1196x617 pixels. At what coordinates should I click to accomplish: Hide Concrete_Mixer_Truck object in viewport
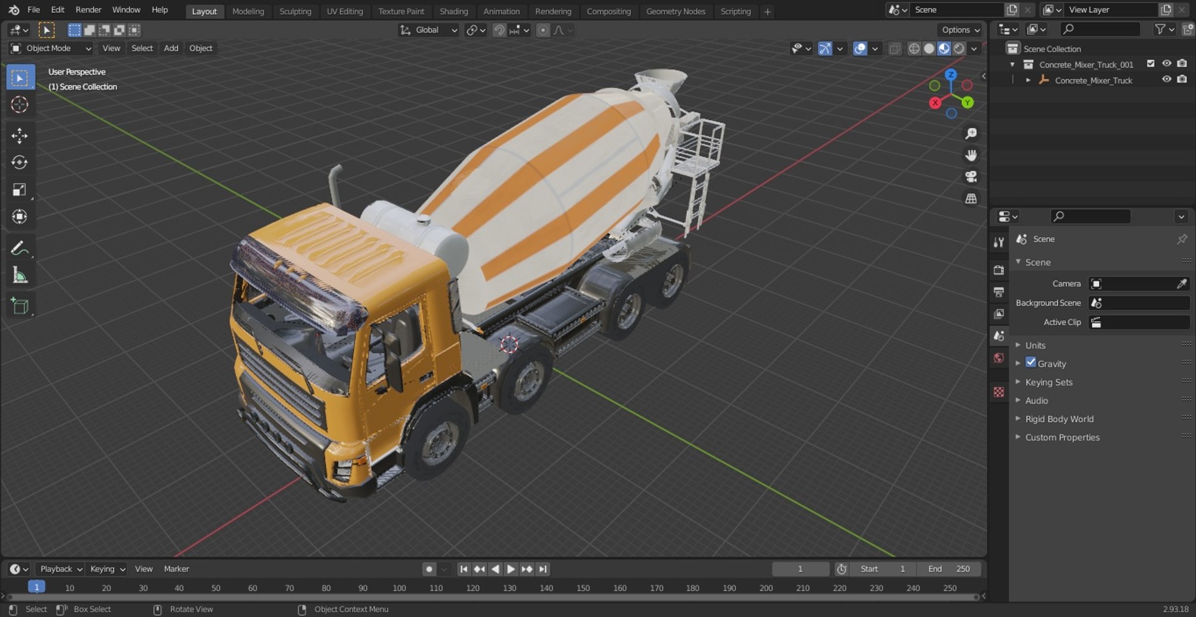1167,79
